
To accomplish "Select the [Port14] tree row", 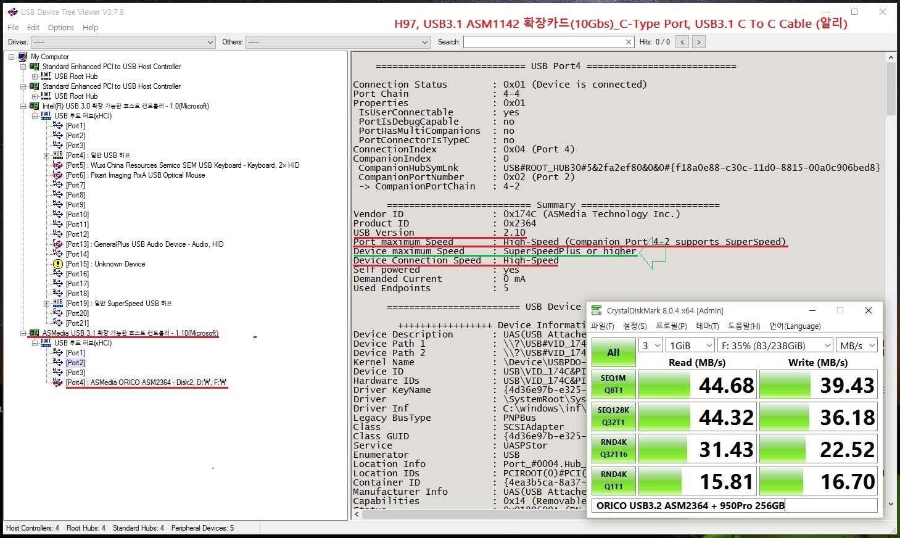I will click(78, 254).
